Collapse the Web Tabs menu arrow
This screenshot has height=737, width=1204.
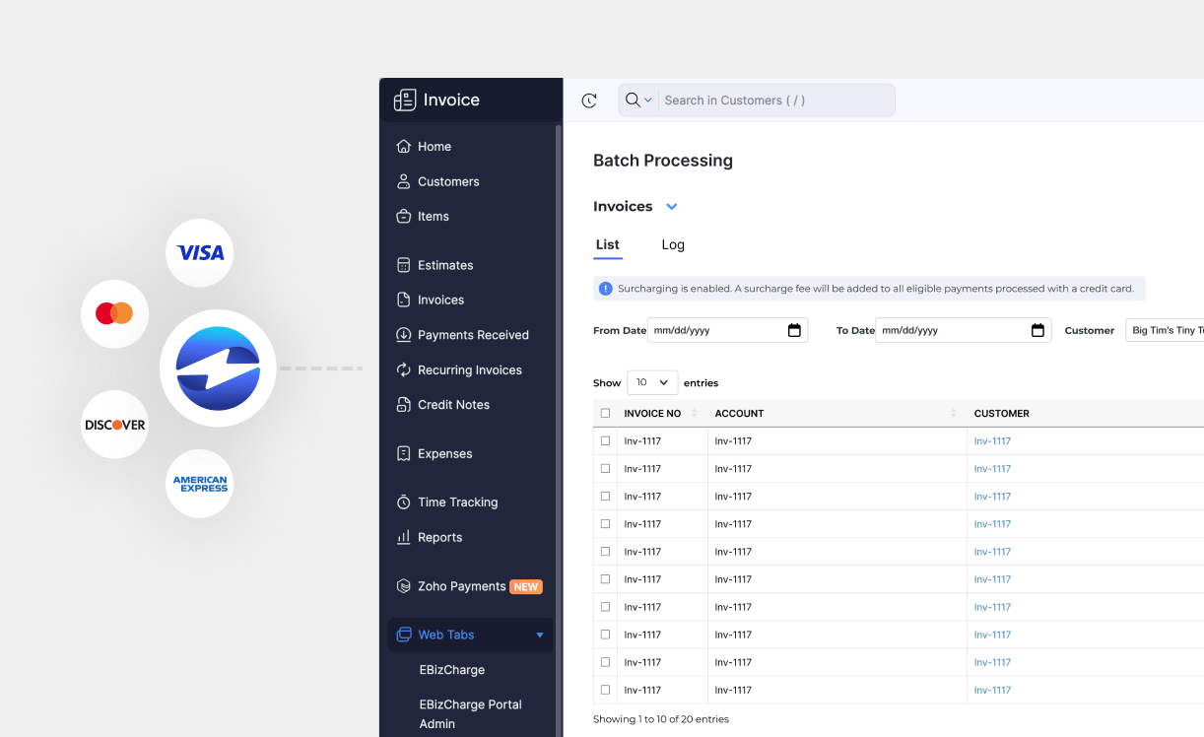click(540, 636)
